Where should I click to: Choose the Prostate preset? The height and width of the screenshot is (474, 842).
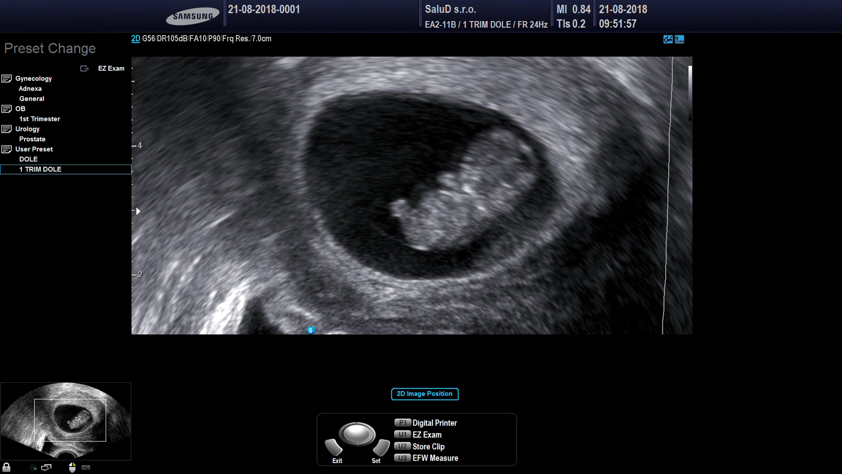[x=32, y=139]
